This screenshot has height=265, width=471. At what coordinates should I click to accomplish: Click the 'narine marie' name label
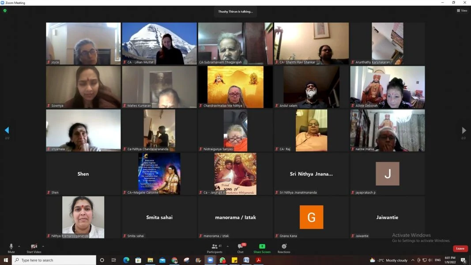(365, 149)
